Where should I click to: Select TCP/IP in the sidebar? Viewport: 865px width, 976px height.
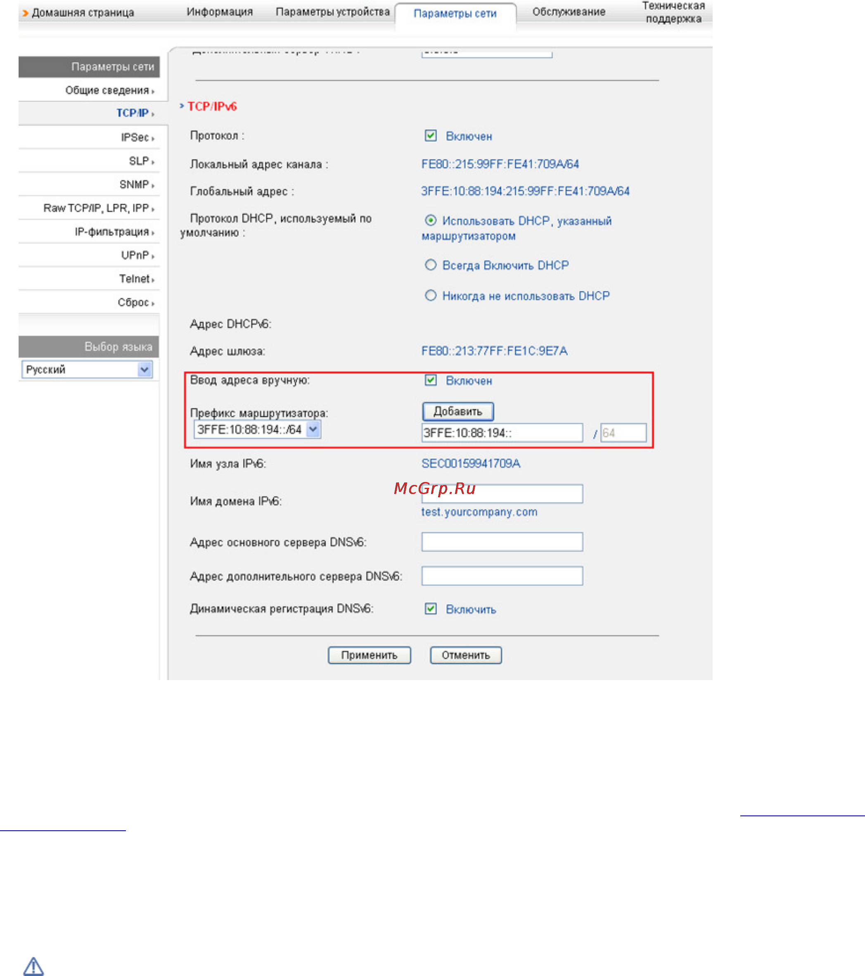coord(135,113)
